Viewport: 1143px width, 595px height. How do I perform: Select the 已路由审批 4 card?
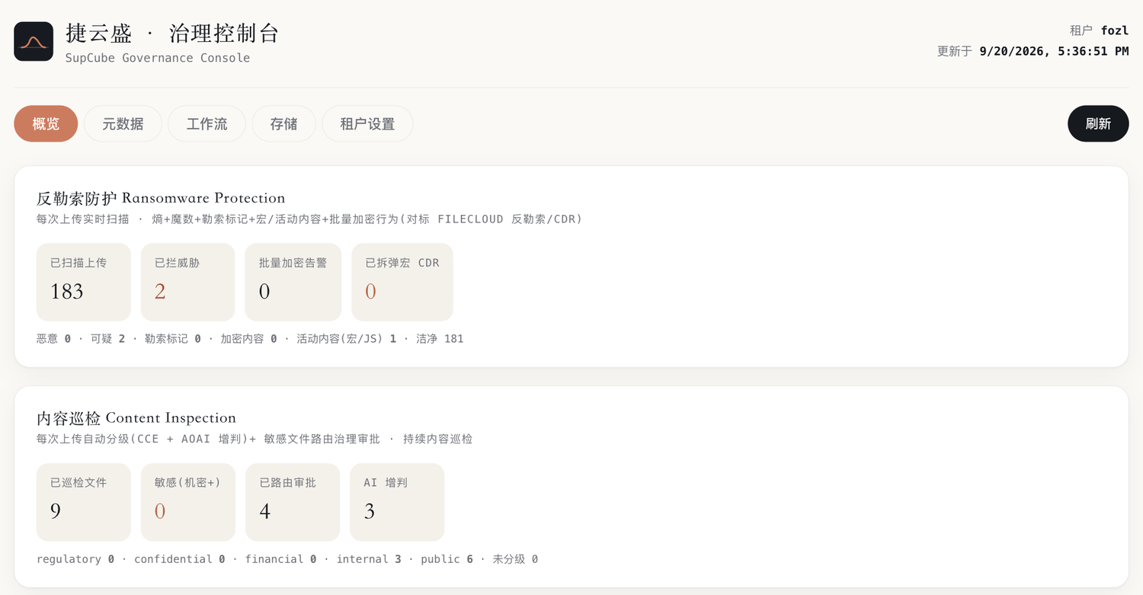click(x=293, y=502)
